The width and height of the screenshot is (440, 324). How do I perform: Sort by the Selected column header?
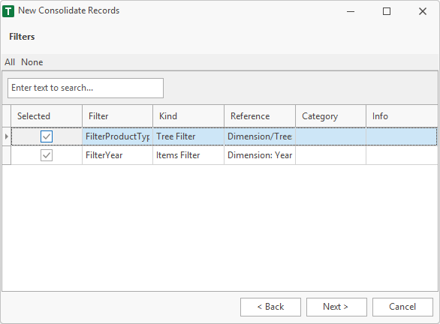click(47, 116)
